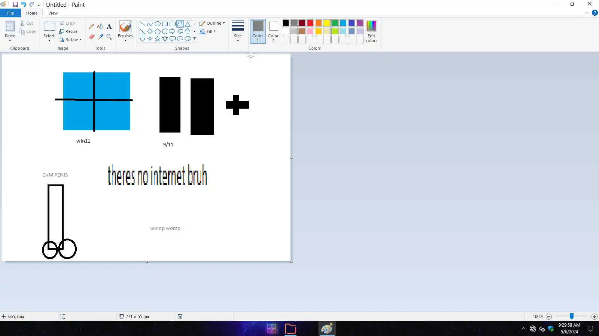Click the "100%" zoom level text

(538, 317)
